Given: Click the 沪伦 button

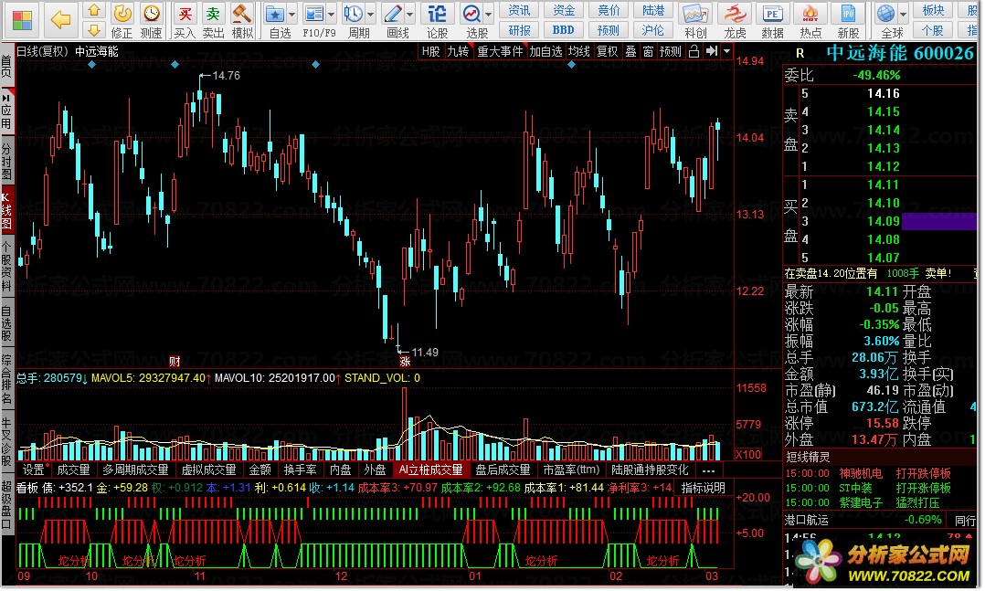Looking at the screenshot, I should pyautogui.click(x=652, y=29).
